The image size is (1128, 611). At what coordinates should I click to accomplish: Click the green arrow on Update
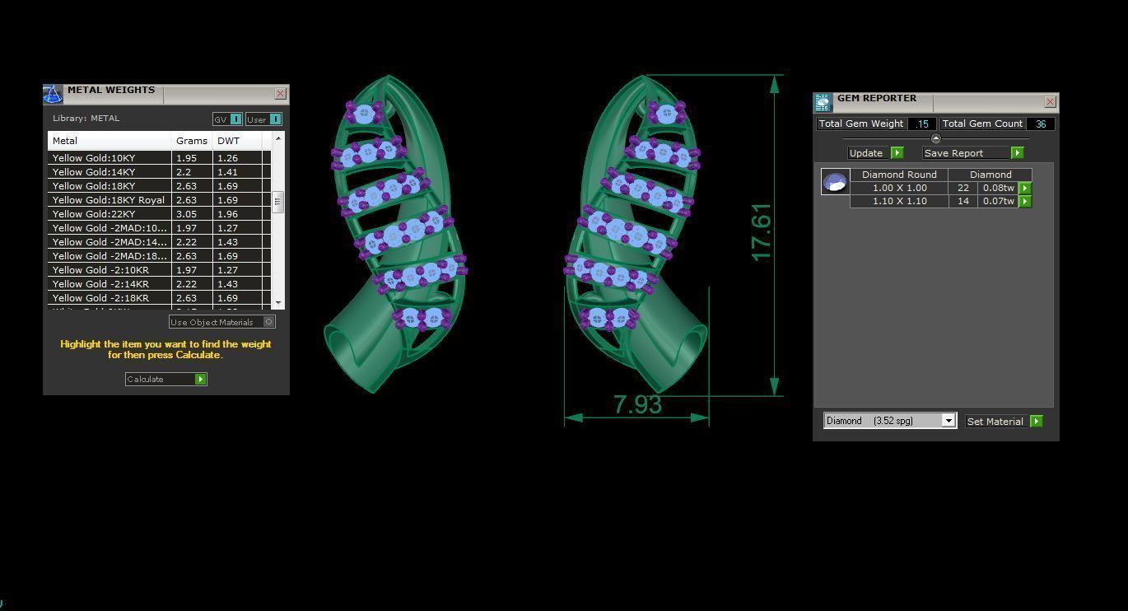897,152
